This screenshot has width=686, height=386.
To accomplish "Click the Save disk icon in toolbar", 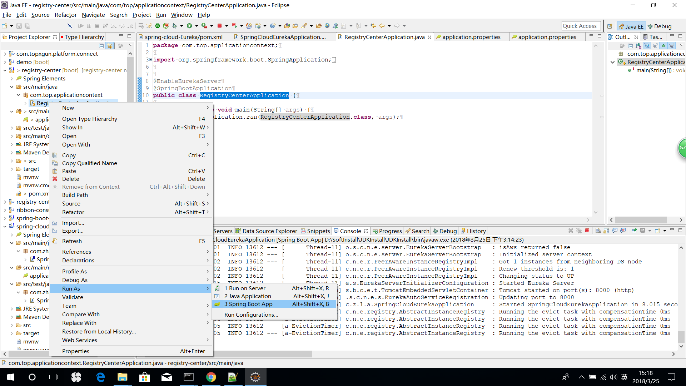I will (19, 26).
